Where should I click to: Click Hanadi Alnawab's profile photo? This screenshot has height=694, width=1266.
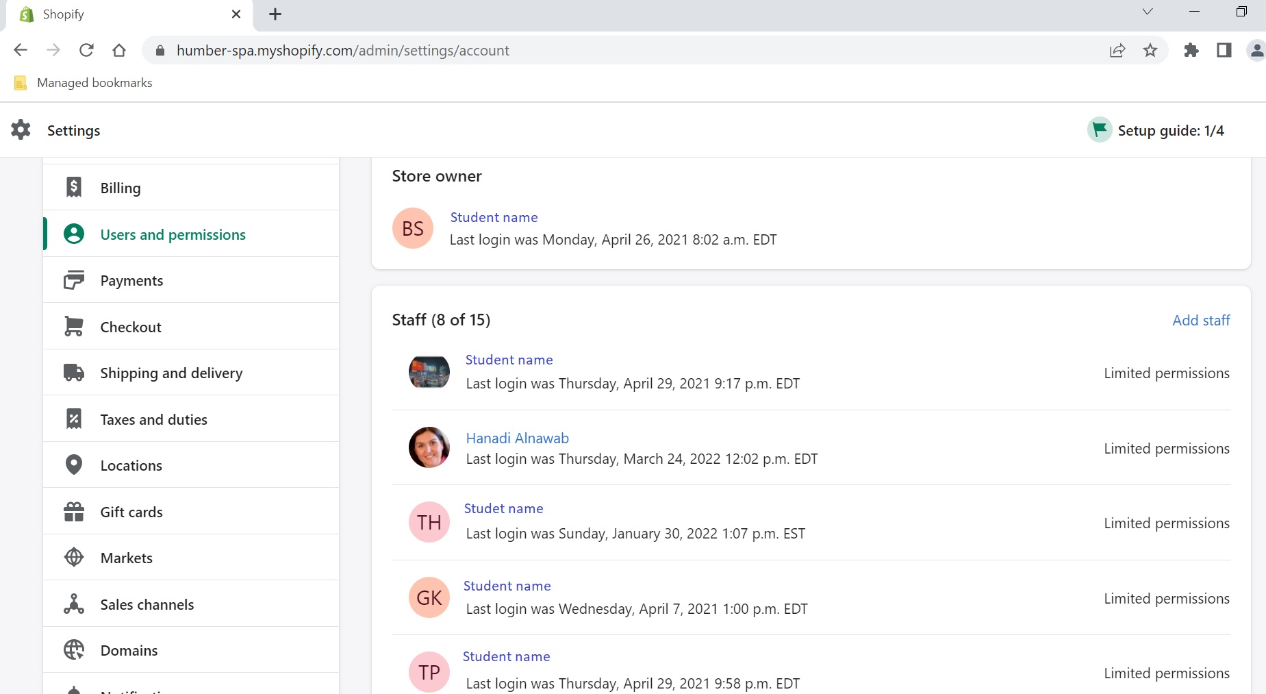click(429, 448)
